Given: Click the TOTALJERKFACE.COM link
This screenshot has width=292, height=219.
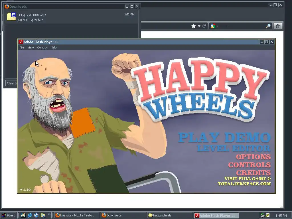Looking at the screenshot, I should pos(244,184).
